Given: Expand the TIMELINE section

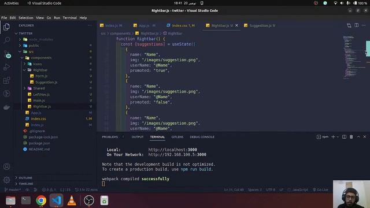Looking at the screenshot, I should coord(26,184).
